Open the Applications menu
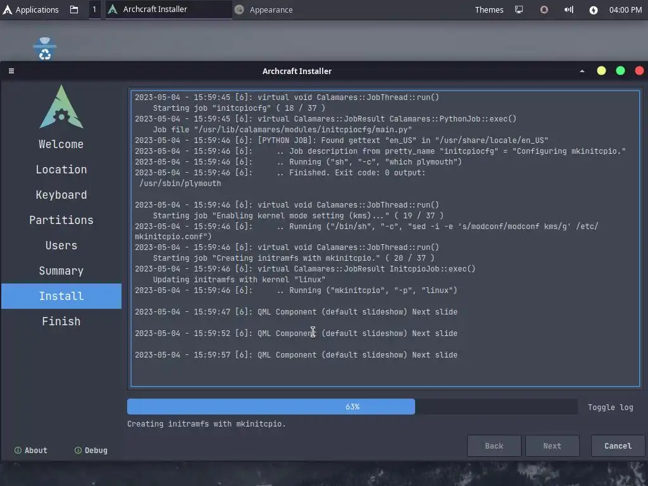The width and height of the screenshot is (648, 486). click(x=31, y=9)
